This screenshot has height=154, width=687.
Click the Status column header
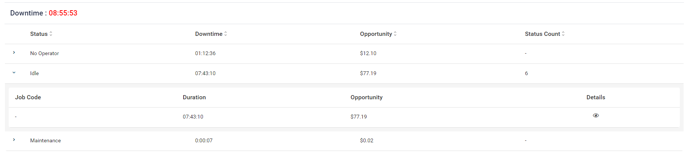39,34
